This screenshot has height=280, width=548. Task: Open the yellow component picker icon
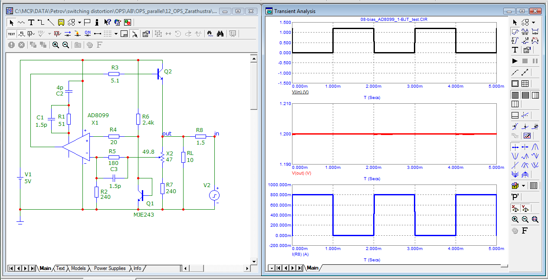61,23
